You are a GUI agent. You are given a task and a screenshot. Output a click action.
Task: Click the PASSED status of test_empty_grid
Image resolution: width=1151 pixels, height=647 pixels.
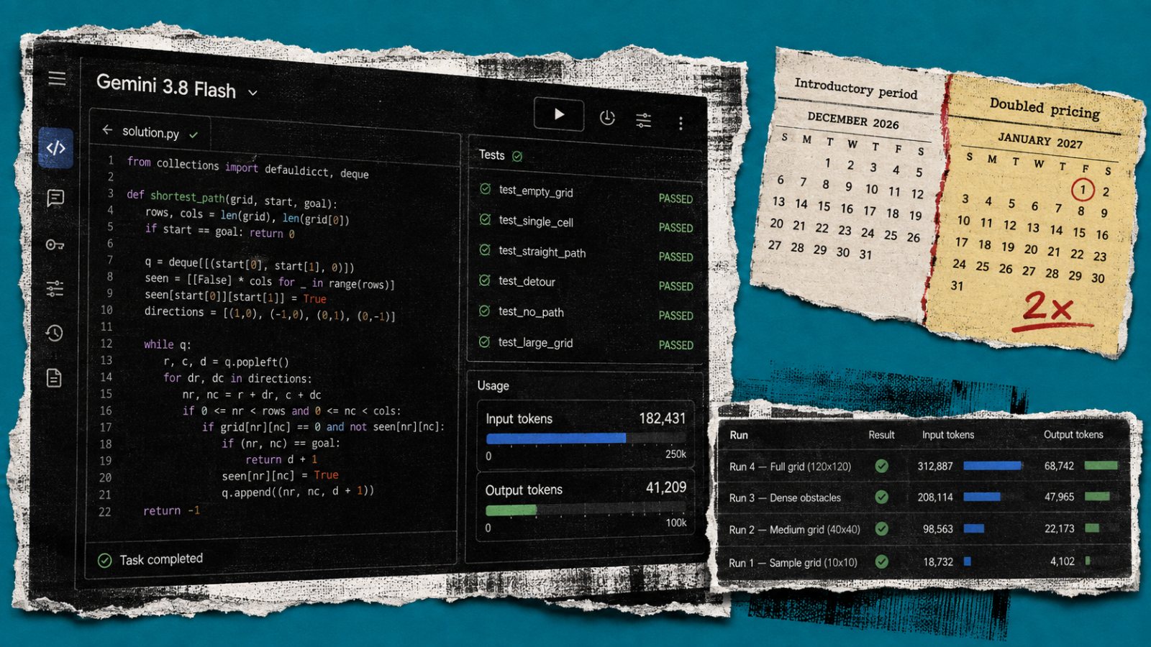[x=676, y=198]
